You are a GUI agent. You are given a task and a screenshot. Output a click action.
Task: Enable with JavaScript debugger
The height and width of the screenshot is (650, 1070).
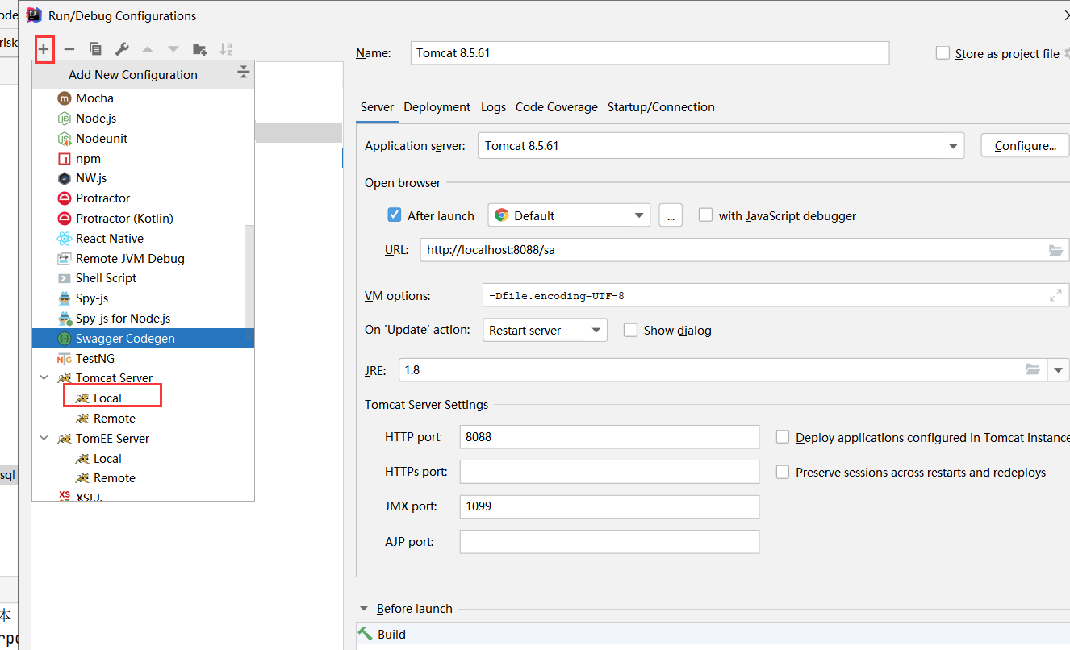tap(706, 215)
